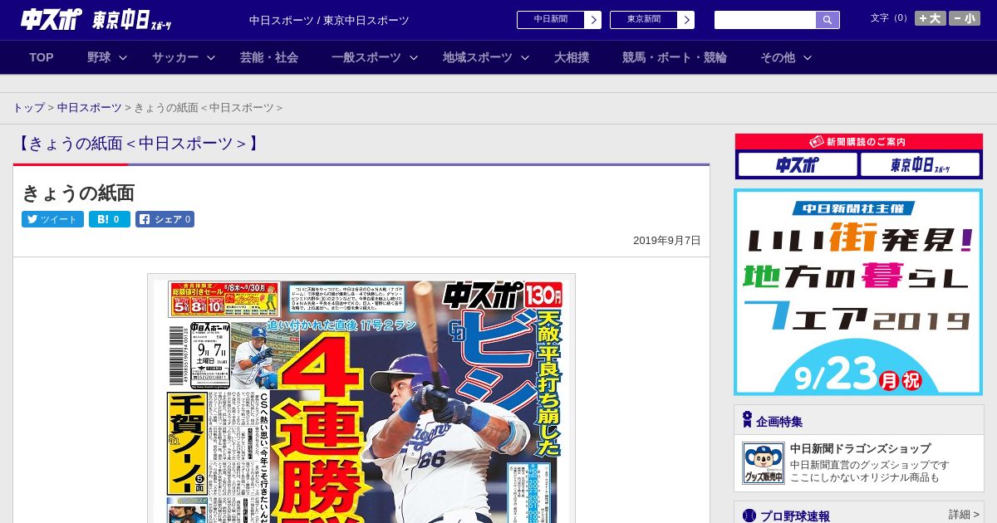
Task: Expand the 野球 dropdown chevron
Action: (123, 57)
